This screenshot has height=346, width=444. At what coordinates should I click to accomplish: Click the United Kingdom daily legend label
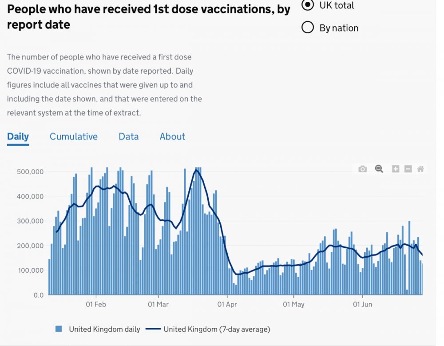[104, 329]
